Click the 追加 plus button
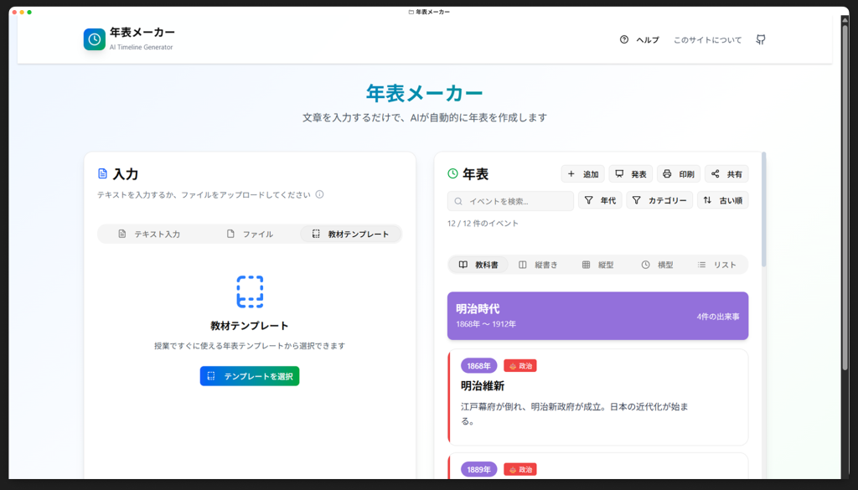The height and width of the screenshot is (490, 858). [x=582, y=174]
